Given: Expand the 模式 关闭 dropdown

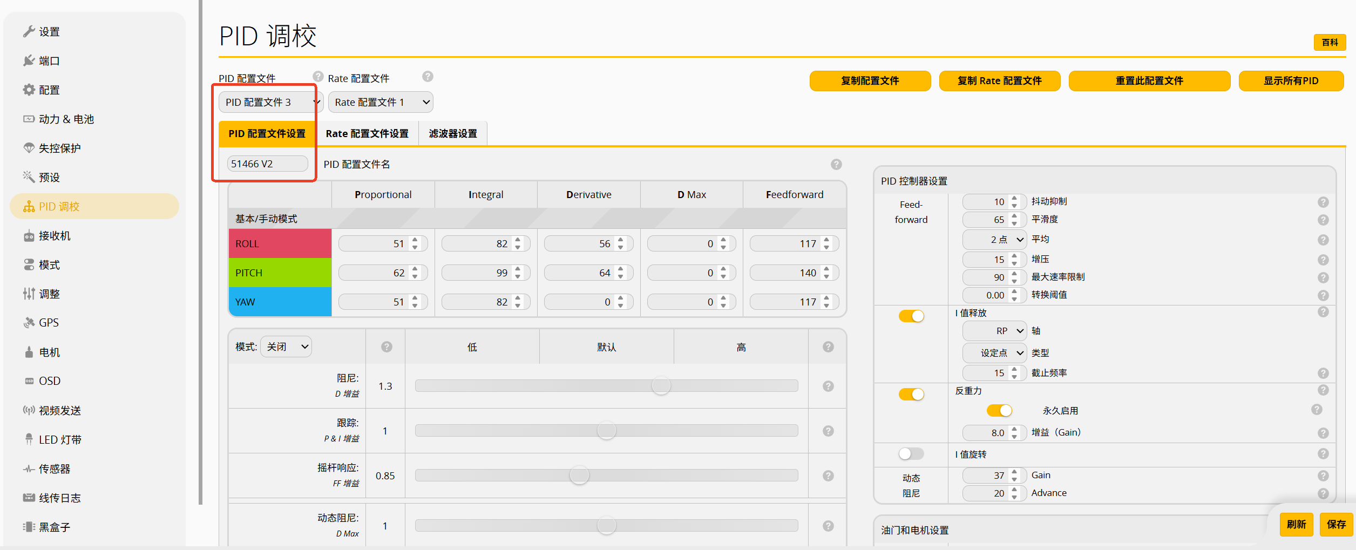Looking at the screenshot, I should coord(286,347).
